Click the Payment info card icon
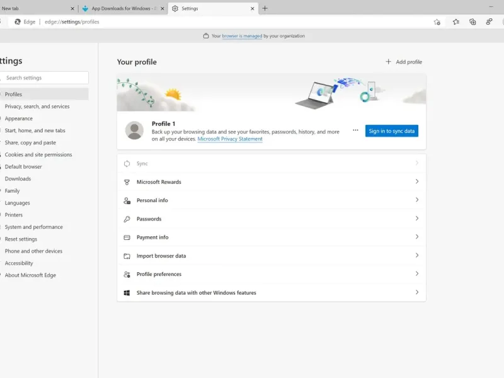 point(127,238)
